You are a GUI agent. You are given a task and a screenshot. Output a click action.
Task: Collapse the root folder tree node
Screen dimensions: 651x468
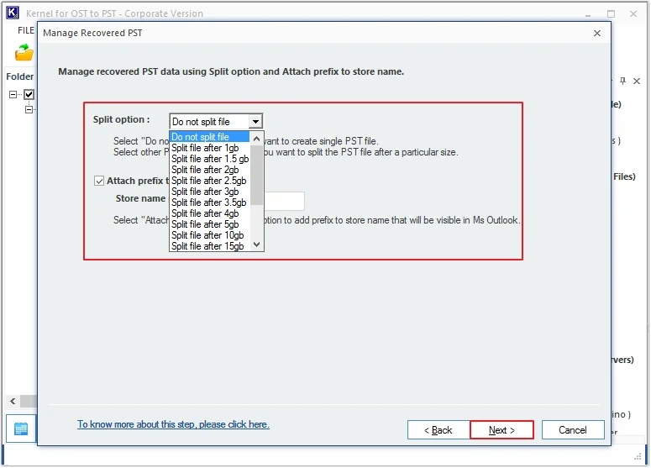pyautogui.click(x=13, y=95)
